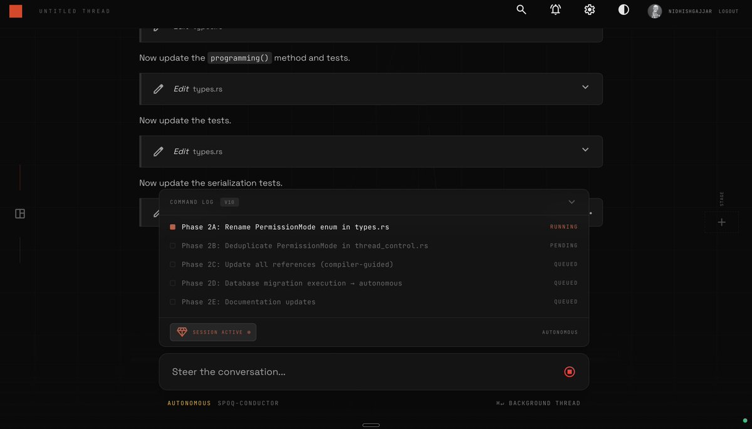The width and height of the screenshot is (752, 429).
Task: Collapse the Command Log panel chevron
Action: [x=572, y=202]
